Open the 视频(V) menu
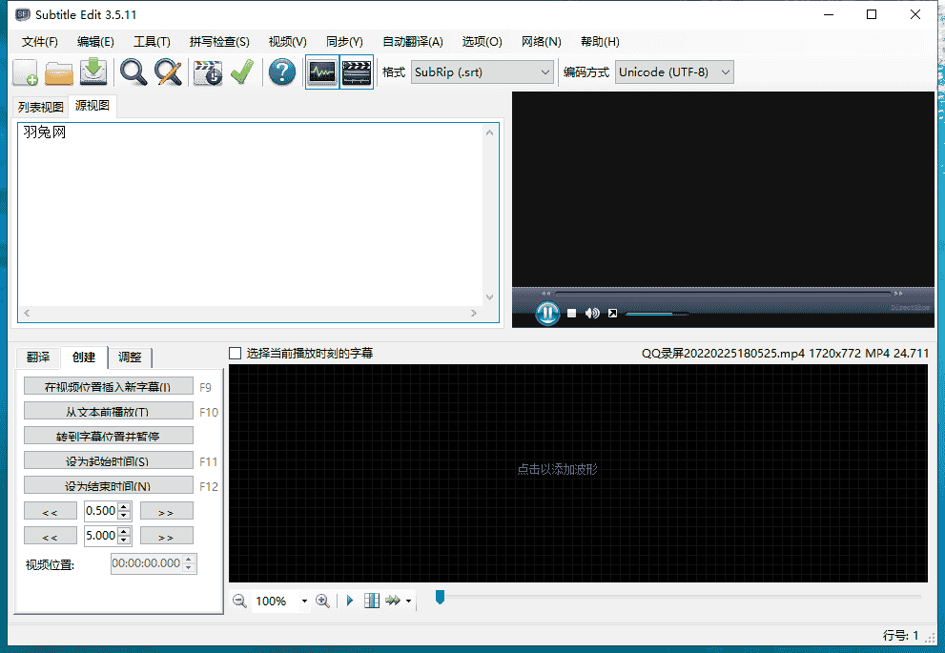This screenshot has height=653, width=945. coord(287,42)
